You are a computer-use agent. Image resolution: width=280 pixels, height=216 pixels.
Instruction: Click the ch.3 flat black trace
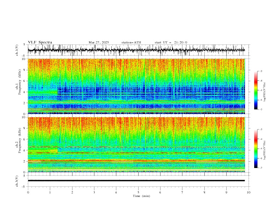tap(136, 181)
